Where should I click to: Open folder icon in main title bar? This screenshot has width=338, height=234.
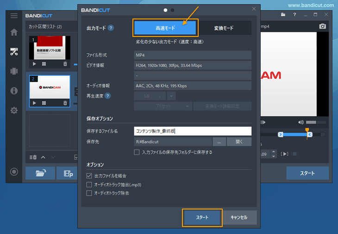283,15
